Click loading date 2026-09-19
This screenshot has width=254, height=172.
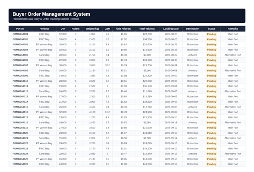pos(171,164)
